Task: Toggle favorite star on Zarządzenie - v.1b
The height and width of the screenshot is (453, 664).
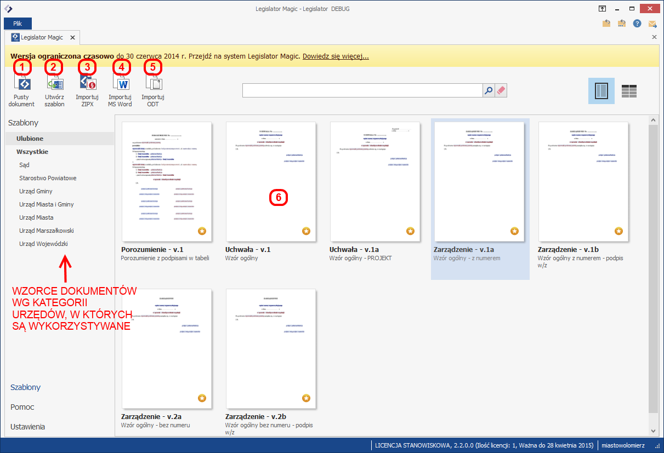Action: point(618,231)
